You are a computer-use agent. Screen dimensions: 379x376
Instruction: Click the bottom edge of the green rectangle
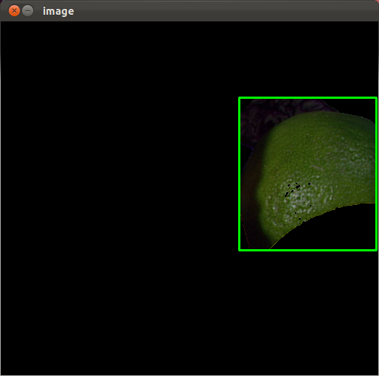pyautogui.click(x=307, y=250)
